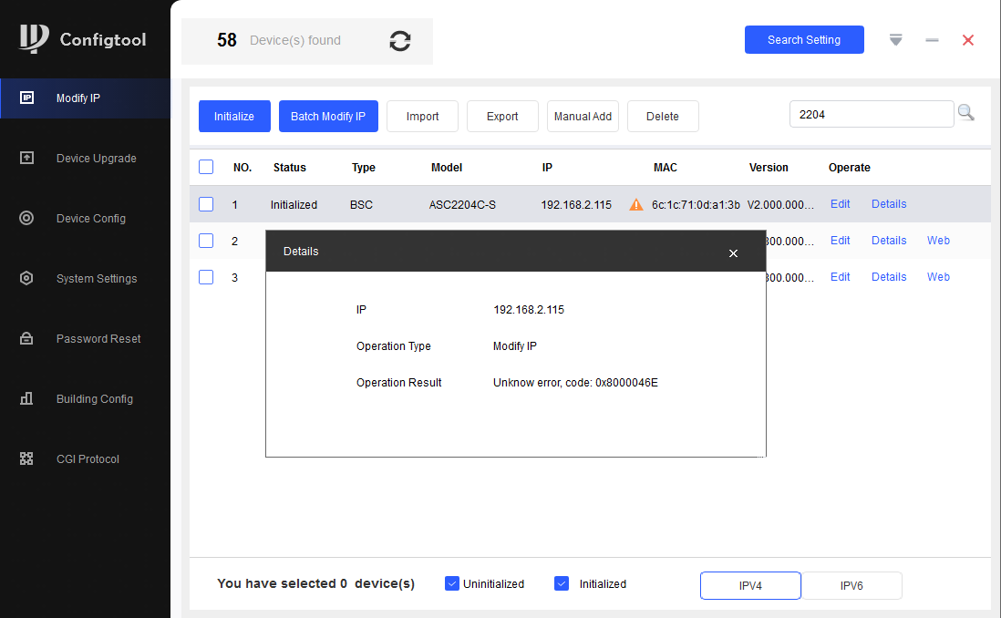This screenshot has height=618, width=1001.
Task: Click the Batch Modify IP button
Action: coord(328,117)
